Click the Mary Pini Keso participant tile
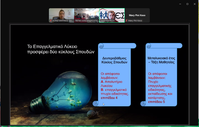Viewport: 199px width, 127px height. [137, 15]
